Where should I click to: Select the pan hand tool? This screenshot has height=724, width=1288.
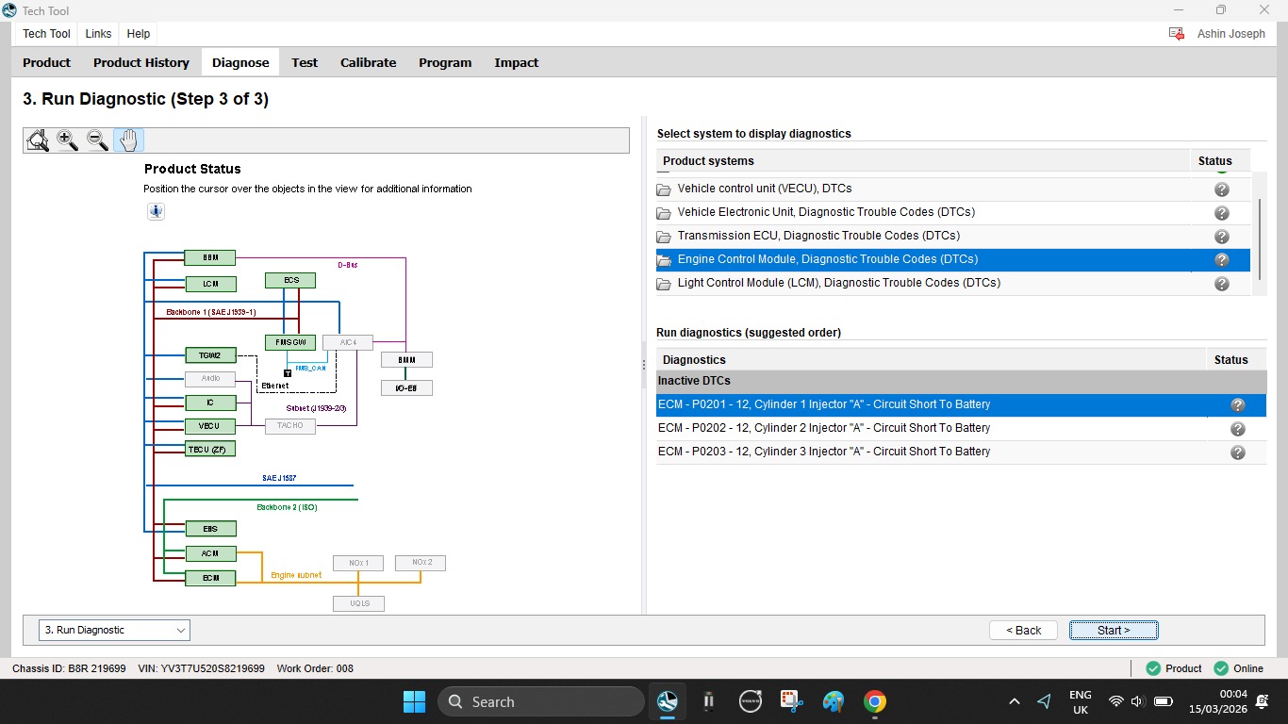click(128, 140)
